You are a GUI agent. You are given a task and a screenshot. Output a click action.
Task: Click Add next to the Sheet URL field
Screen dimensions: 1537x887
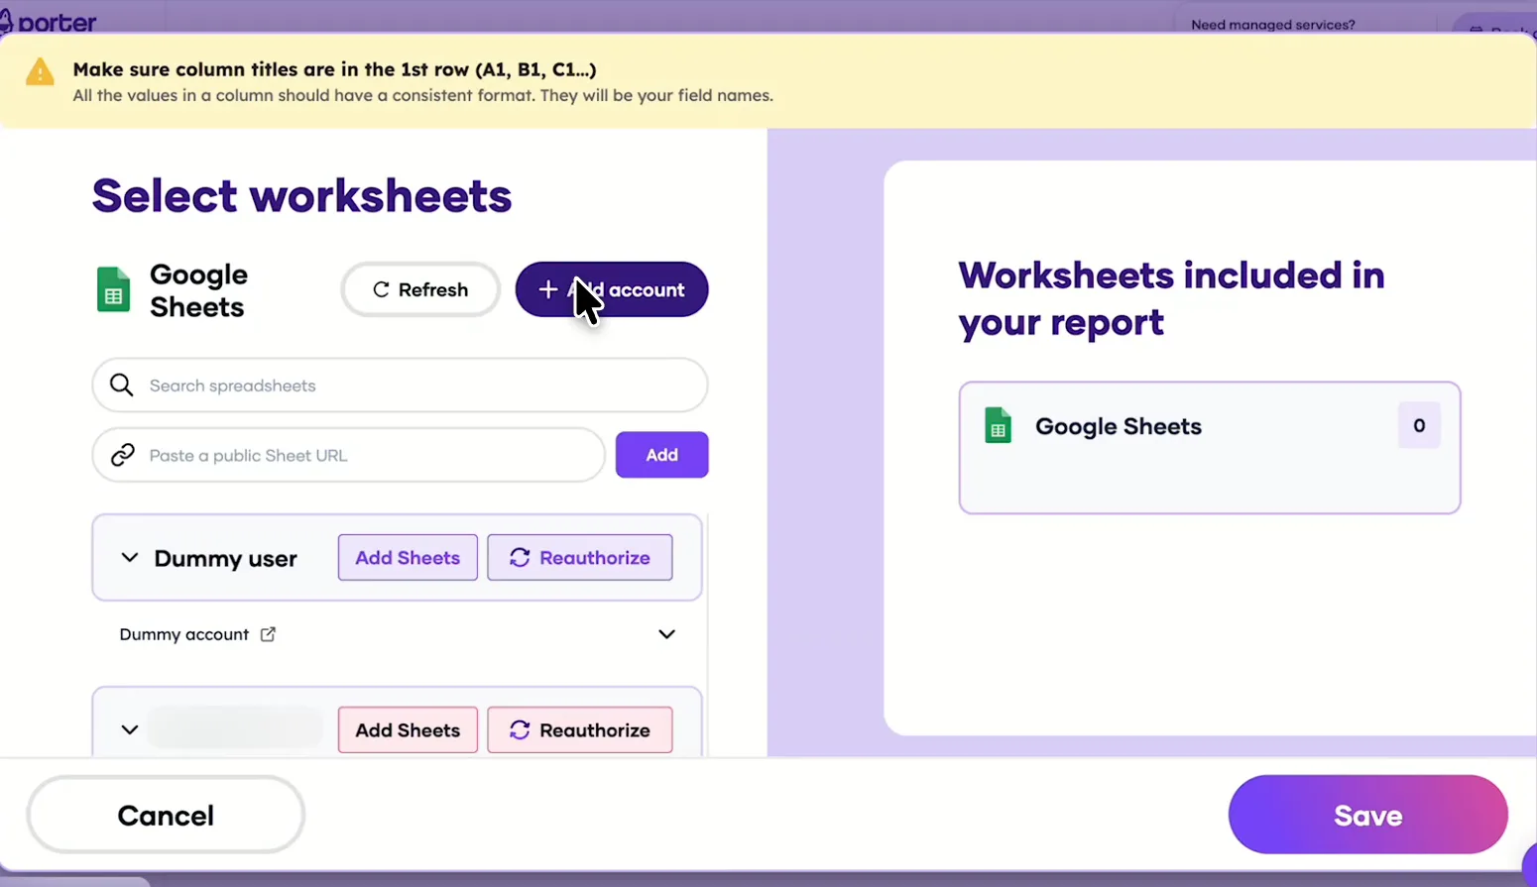[x=661, y=455]
